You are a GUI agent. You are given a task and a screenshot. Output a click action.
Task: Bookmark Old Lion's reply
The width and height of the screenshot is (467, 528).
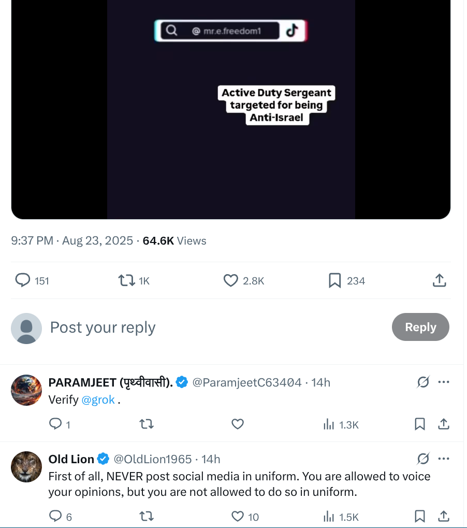[x=420, y=517]
